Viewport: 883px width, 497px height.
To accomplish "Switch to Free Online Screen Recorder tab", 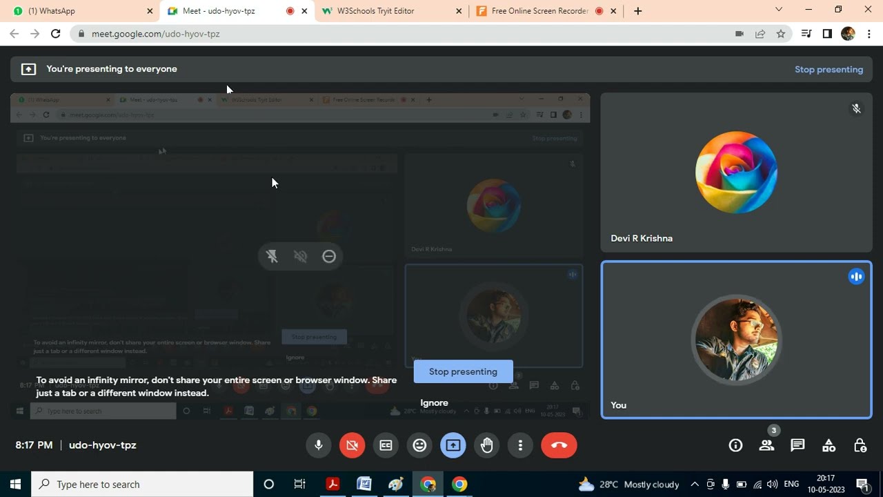I will click(x=547, y=11).
